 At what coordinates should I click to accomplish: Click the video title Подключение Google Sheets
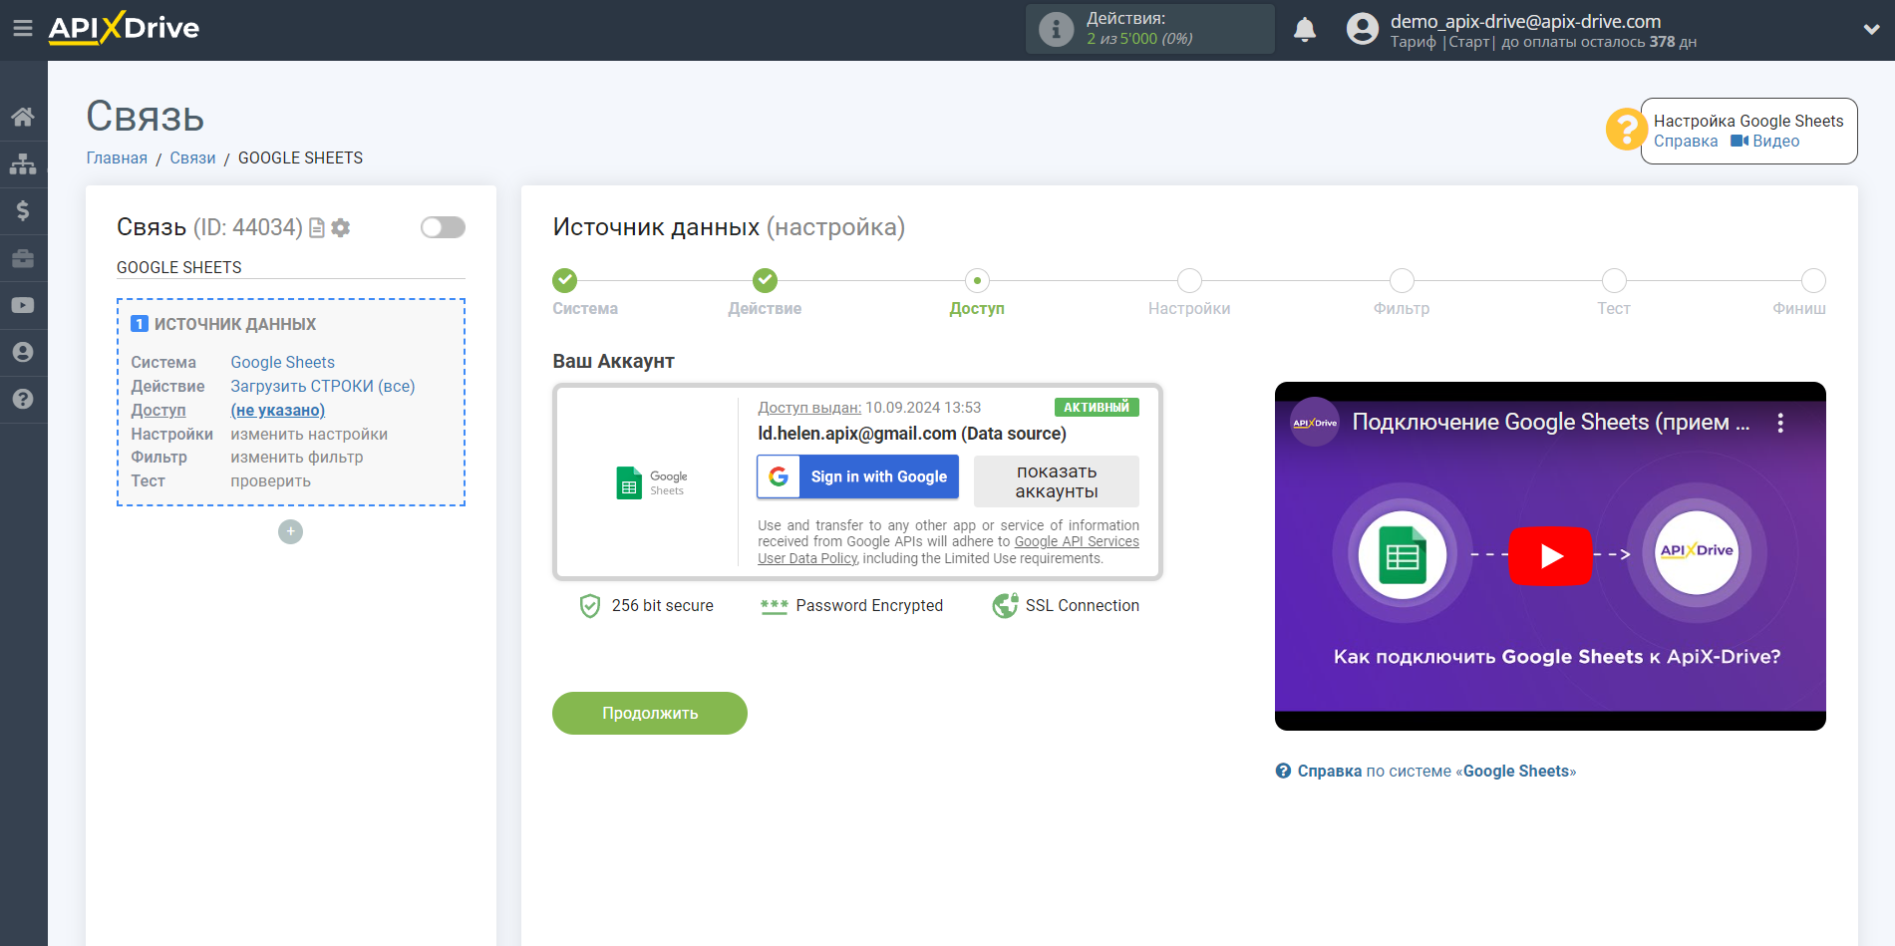(1550, 423)
